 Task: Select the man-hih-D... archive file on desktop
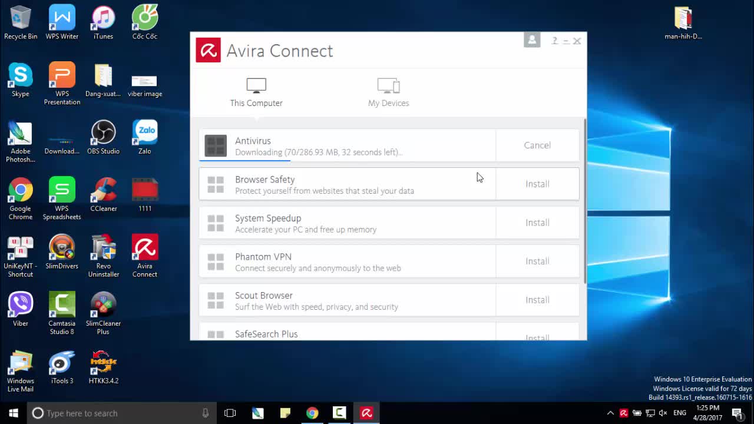(x=683, y=23)
